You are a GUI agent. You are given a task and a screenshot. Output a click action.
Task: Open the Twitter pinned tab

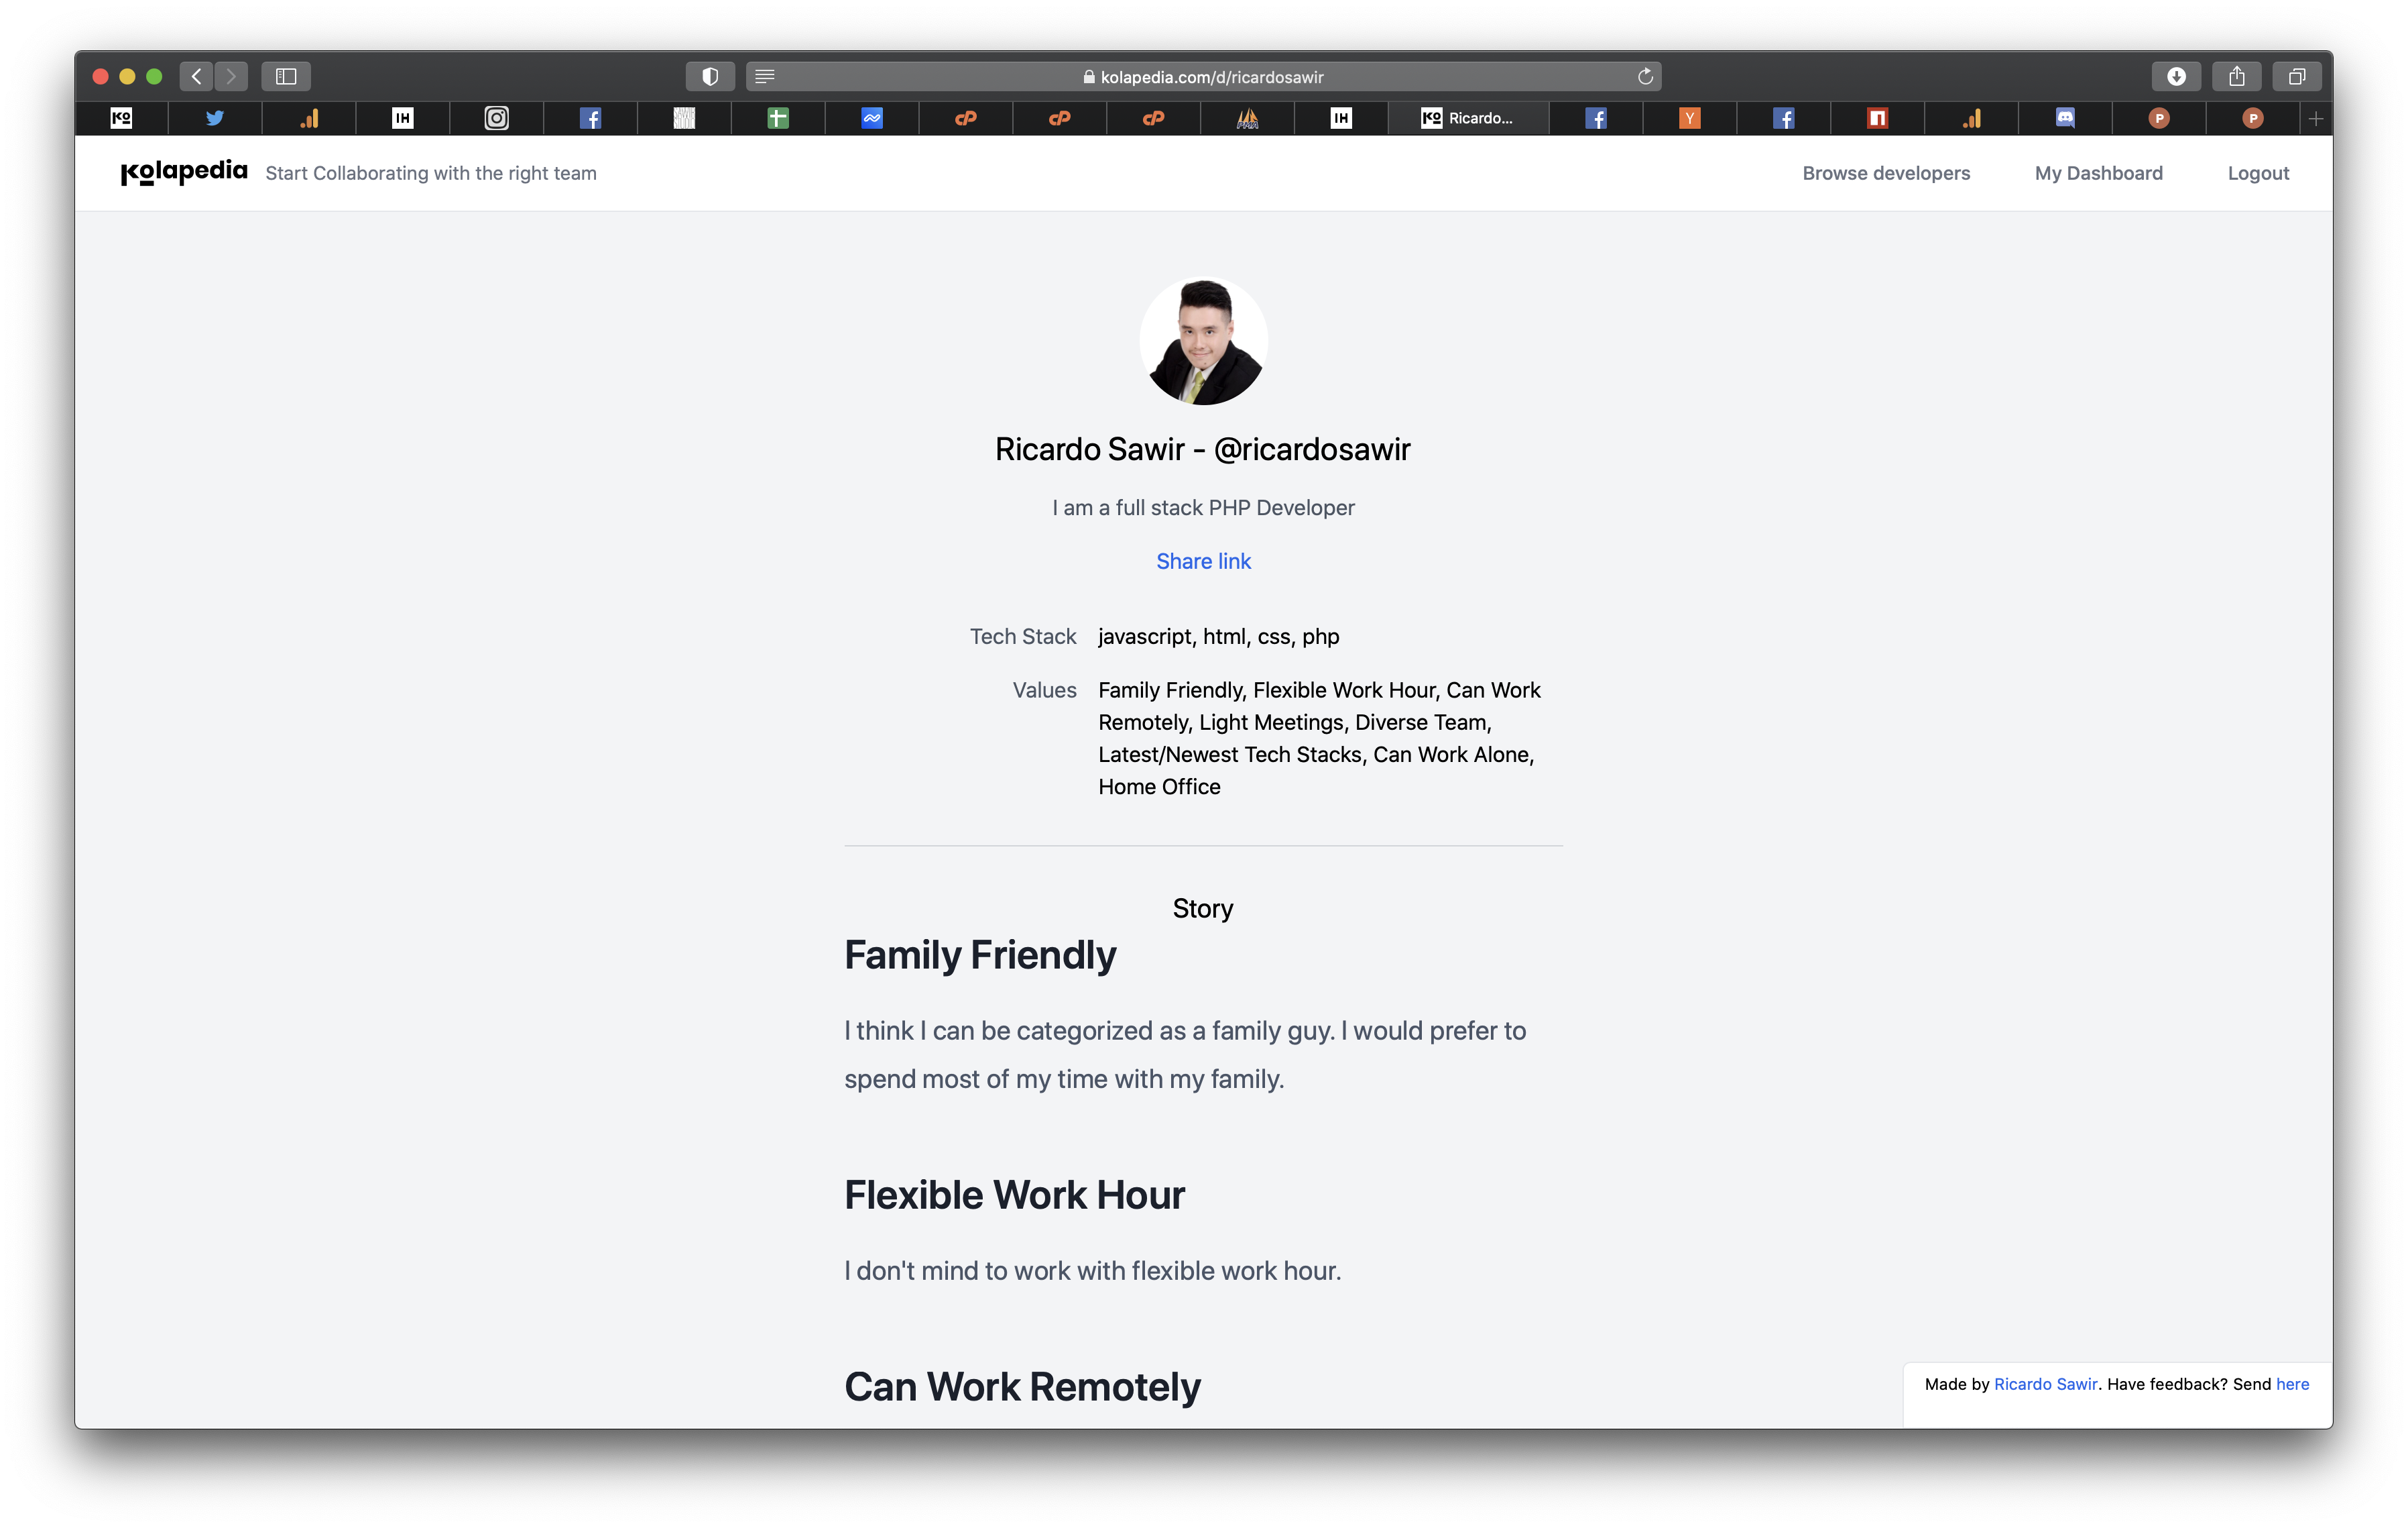click(215, 118)
